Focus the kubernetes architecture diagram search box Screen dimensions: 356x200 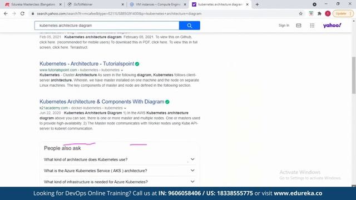(107, 26)
